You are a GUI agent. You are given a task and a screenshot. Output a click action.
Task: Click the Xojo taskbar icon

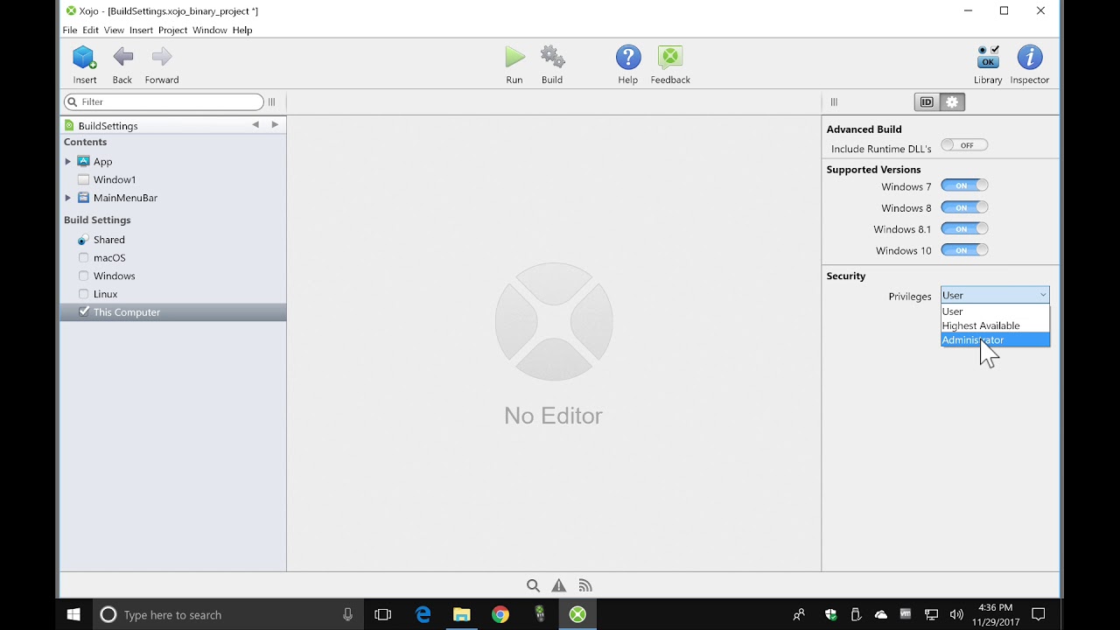pyautogui.click(x=577, y=614)
